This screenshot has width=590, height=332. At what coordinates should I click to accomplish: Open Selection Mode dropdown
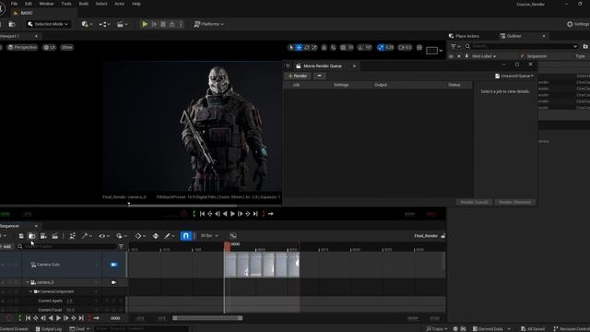[x=48, y=24]
